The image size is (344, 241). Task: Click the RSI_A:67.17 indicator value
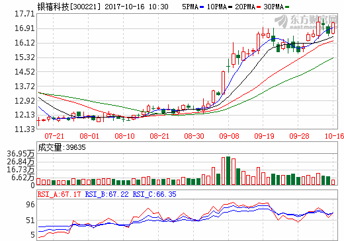[x=59, y=194]
